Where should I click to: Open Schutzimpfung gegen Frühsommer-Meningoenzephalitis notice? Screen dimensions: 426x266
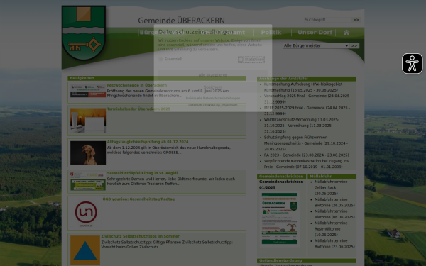(306, 143)
